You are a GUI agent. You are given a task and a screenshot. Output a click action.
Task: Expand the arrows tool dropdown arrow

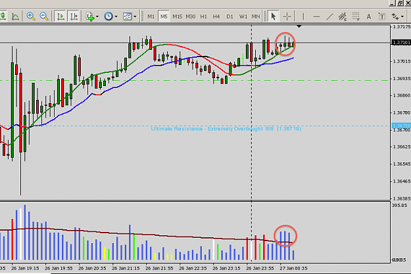click(x=402, y=16)
